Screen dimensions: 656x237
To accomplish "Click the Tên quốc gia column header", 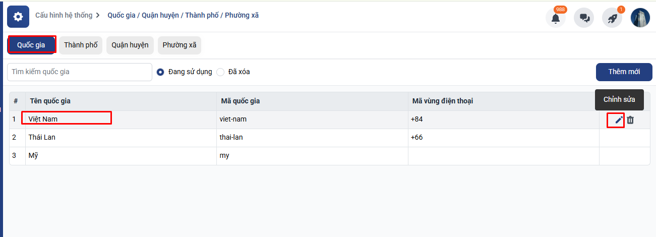I will 50,101.
